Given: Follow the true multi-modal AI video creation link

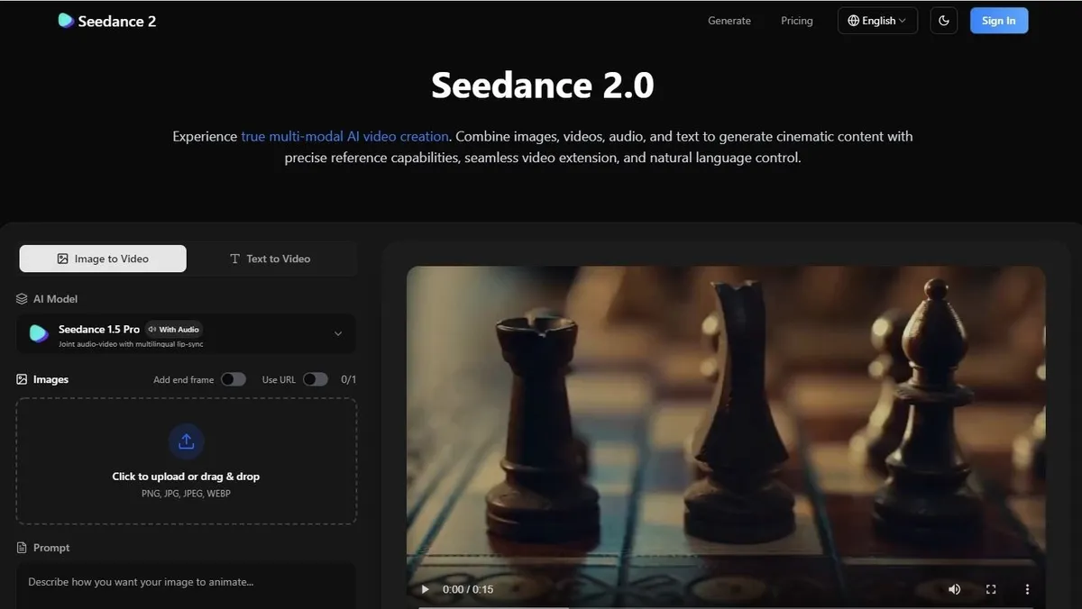Looking at the screenshot, I should point(344,137).
